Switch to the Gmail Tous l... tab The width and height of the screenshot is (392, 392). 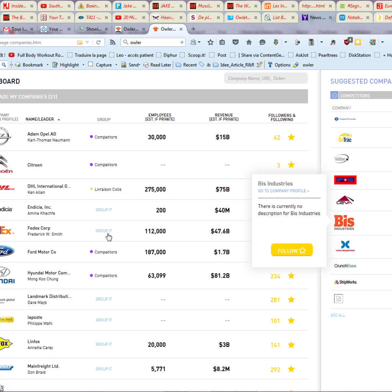click(x=18, y=29)
